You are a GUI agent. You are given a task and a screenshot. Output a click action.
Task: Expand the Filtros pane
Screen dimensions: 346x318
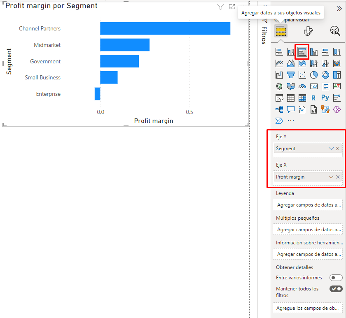coord(264,35)
